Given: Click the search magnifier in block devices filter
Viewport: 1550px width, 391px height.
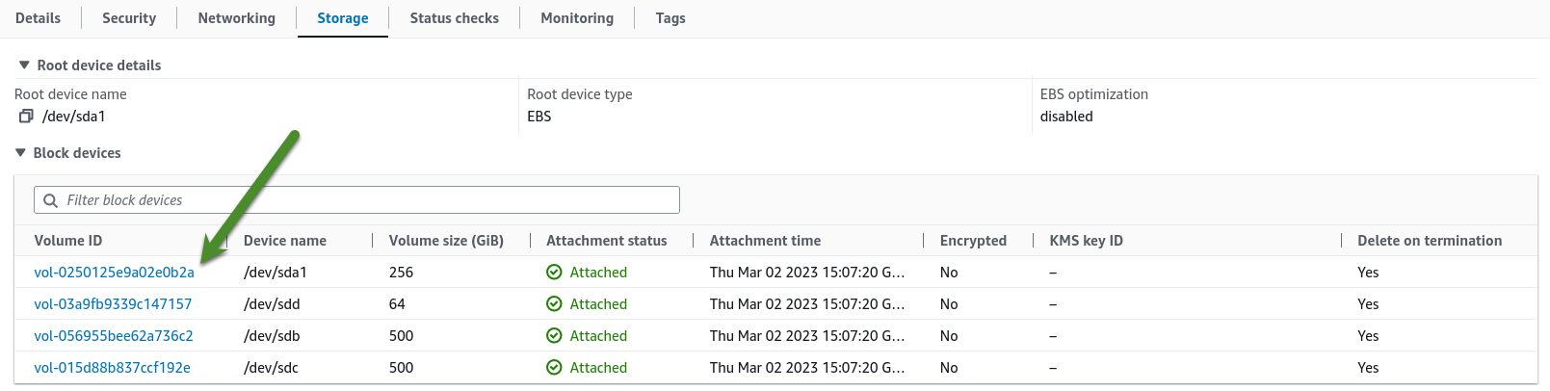Looking at the screenshot, I should [x=51, y=200].
